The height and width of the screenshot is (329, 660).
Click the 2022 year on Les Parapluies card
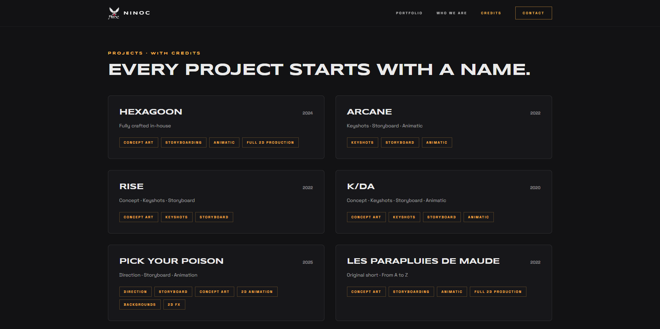pyautogui.click(x=535, y=262)
